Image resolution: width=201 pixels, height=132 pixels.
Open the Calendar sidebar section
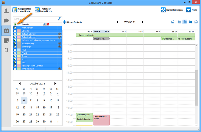(x=6, y=31)
